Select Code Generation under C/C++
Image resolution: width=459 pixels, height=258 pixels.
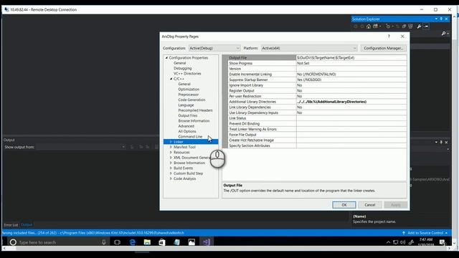(191, 100)
